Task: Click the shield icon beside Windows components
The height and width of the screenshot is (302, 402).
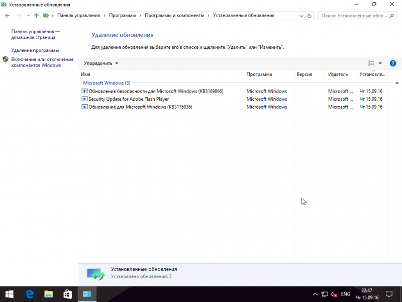Action: coord(6,59)
